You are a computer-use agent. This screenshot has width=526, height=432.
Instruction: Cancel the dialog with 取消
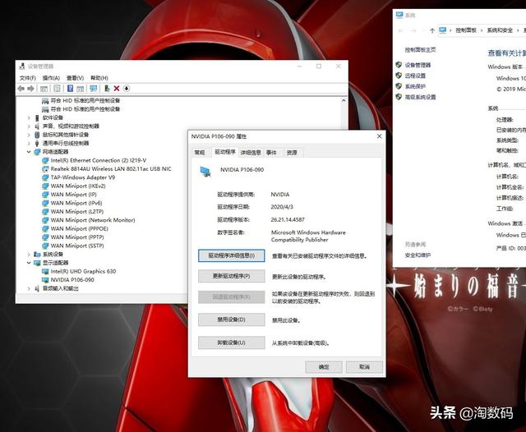point(364,367)
